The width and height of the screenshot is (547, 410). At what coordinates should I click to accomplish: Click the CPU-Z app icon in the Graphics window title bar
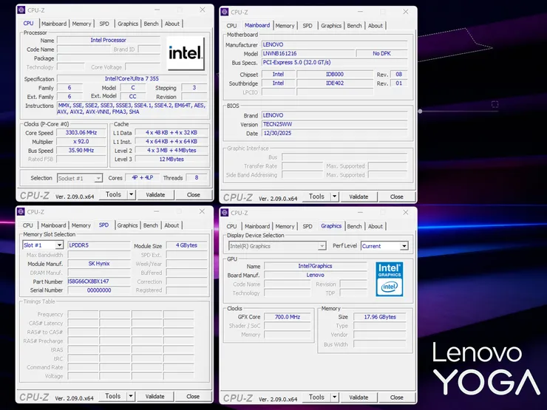pyautogui.click(x=225, y=212)
